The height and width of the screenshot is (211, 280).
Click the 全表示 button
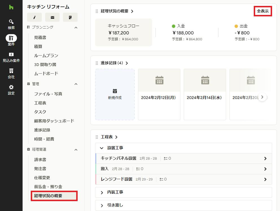pos(263,11)
